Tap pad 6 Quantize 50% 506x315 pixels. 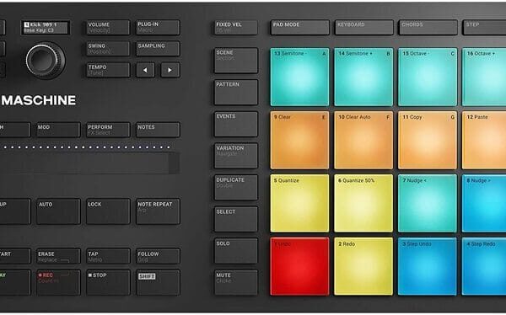click(x=363, y=204)
